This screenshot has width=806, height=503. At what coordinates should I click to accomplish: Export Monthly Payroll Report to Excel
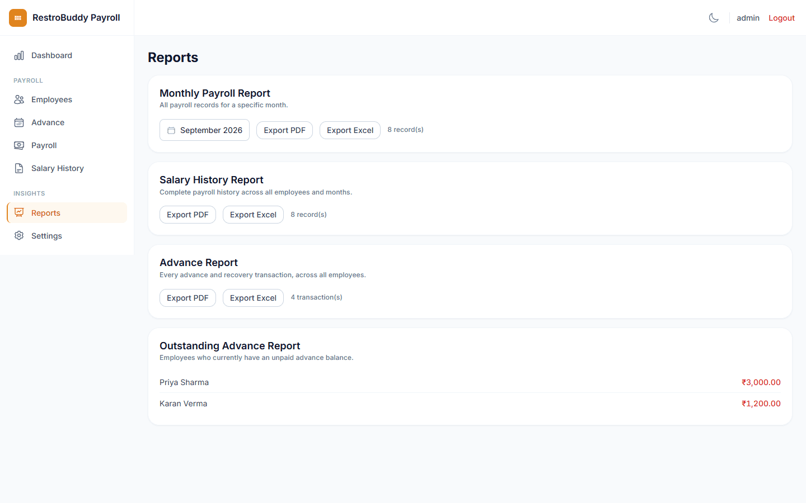click(x=350, y=130)
